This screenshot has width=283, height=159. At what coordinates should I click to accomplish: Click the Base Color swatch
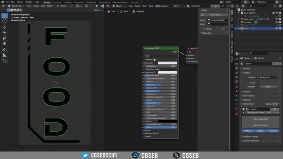coord(168,63)
